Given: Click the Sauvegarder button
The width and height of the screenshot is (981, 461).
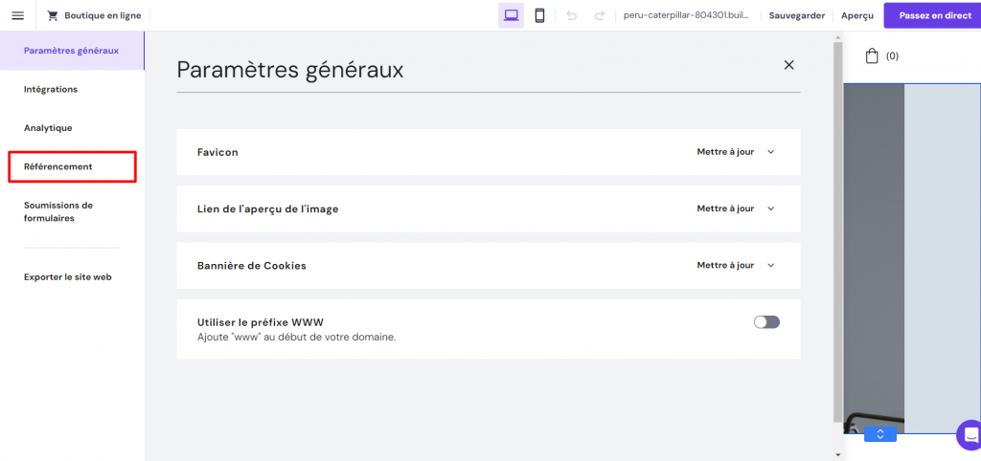Looking at the screenshot, I should pyautogui.click(x=797, y=15).
